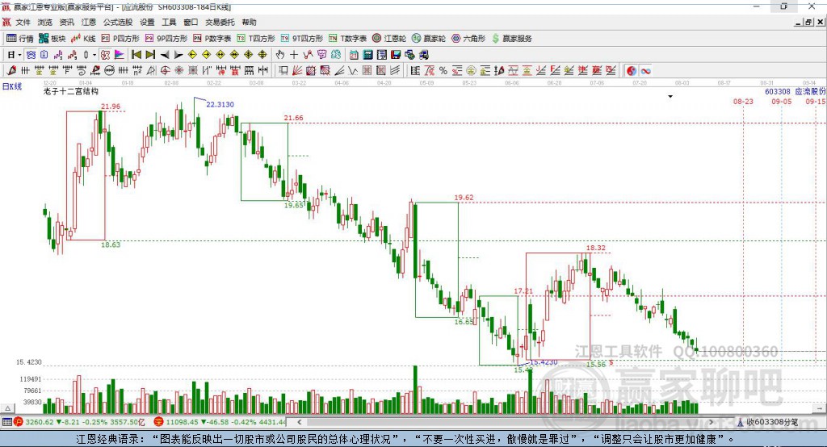
Task: Click the 18.32 high price label
Action: pyautogui.click(x=596, y=248)
